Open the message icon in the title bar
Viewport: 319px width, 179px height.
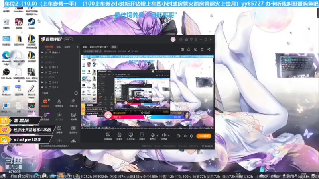(181, 39)
